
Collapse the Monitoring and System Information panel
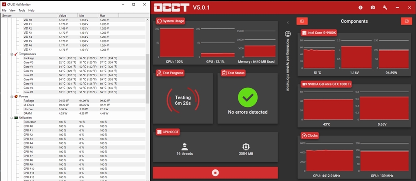coord(288,23)
